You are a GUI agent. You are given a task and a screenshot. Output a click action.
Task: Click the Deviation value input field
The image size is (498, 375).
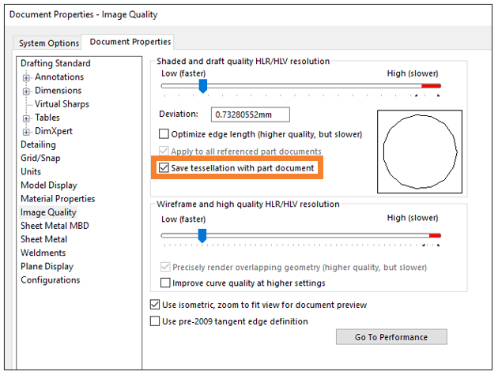pos(251,114)
